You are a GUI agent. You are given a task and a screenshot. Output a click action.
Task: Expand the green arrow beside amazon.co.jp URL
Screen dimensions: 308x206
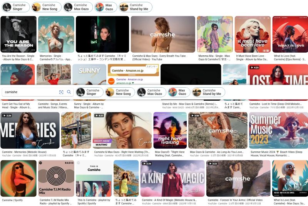coord(133,83)
